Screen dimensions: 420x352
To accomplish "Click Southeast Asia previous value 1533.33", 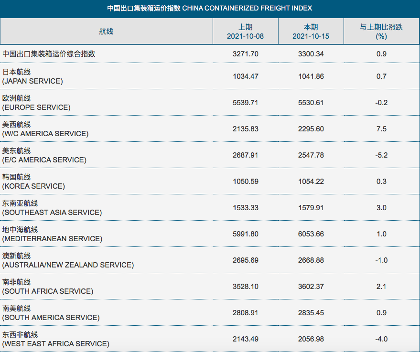I will pos(245,207).
